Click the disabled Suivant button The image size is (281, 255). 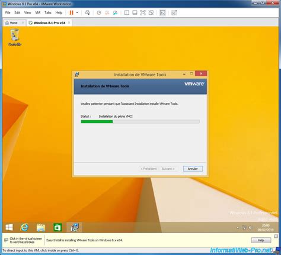[x=168, y=169]
